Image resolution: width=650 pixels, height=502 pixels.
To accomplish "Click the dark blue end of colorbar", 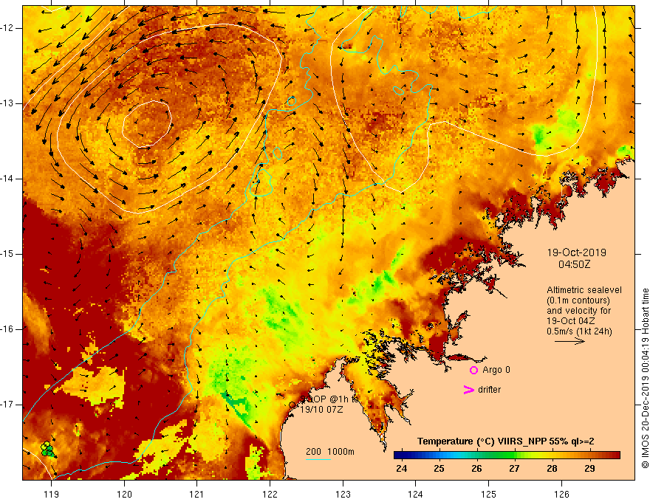I will [x=399, y=455].
